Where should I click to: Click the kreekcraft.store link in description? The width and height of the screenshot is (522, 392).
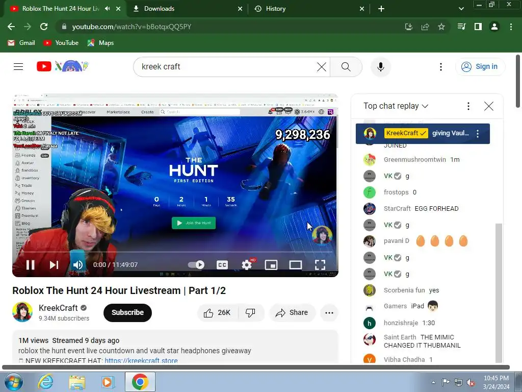tap(141, 361)
